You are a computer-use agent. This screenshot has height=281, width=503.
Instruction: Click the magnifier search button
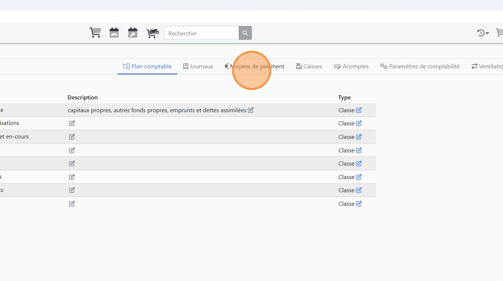coord(245,33)
